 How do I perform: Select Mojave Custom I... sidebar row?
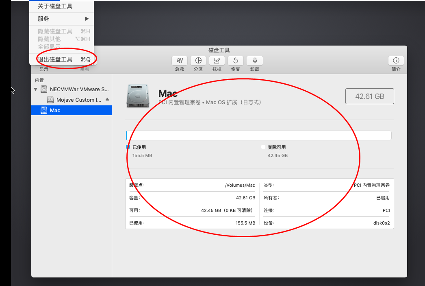[x=72, y=100]
